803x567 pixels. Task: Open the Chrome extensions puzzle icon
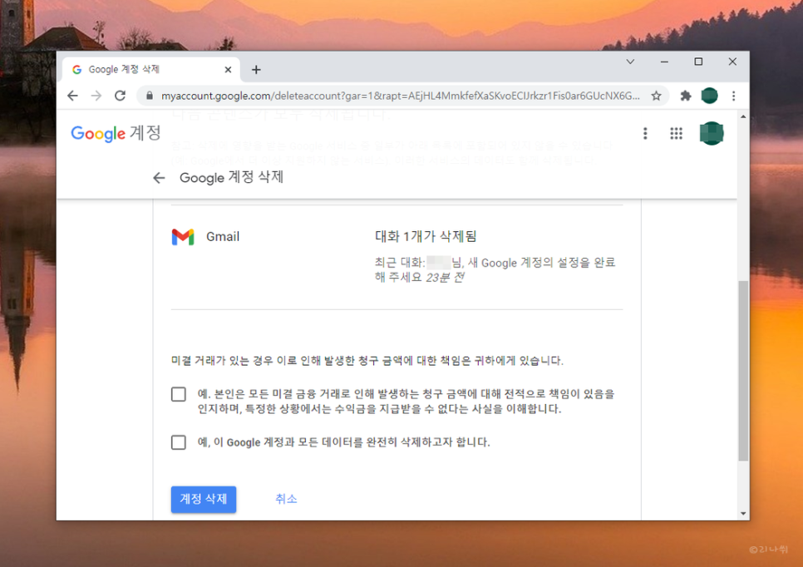tap(686, 96)
